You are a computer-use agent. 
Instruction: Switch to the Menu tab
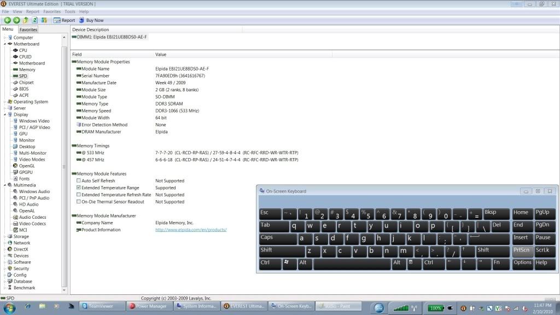(x=8, y=30)
